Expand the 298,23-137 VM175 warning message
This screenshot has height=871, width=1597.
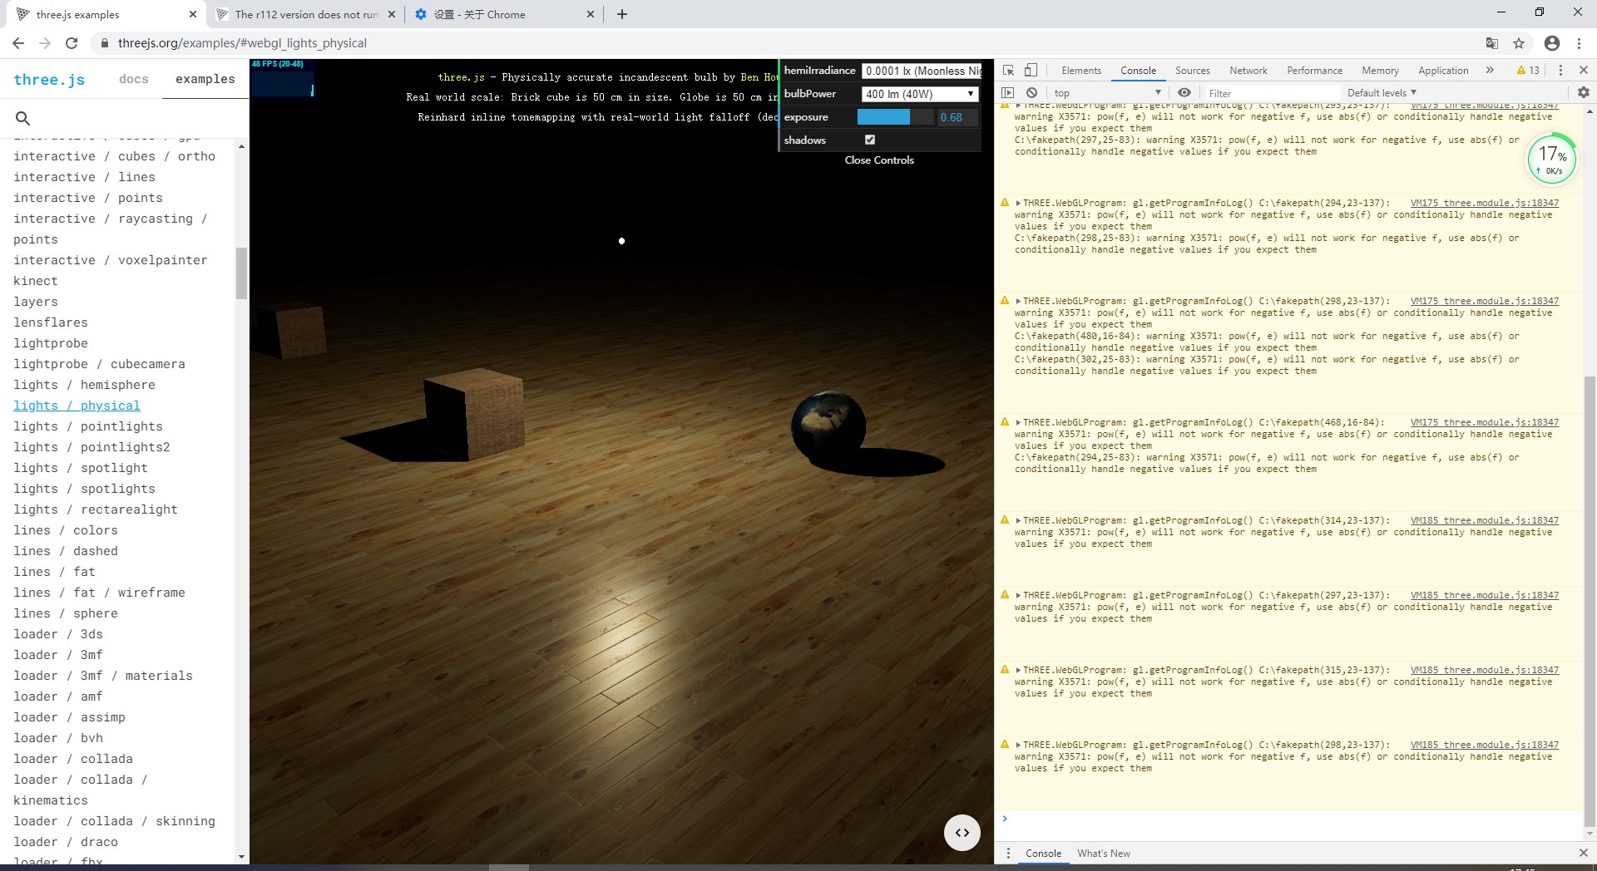coord(1018,302)
